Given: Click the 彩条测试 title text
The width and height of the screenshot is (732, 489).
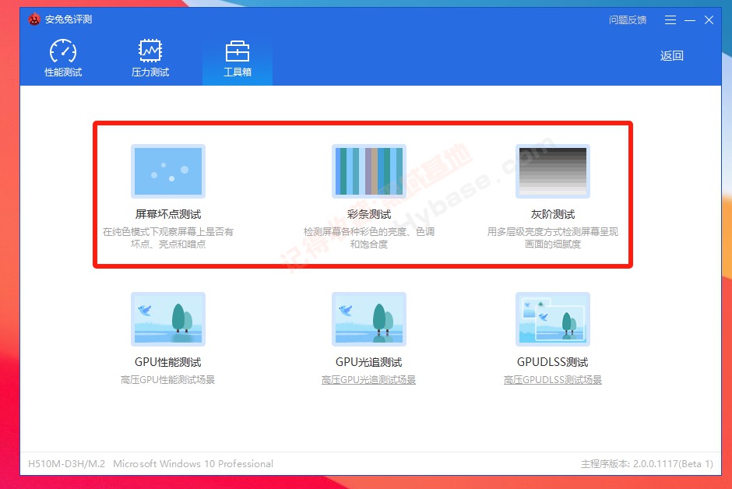Looking at the screenshot, I should coord(369,214).
